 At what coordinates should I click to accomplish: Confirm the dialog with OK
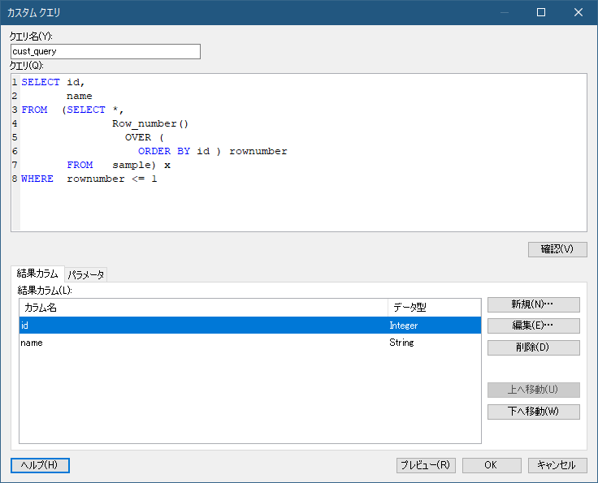(492, 465)
